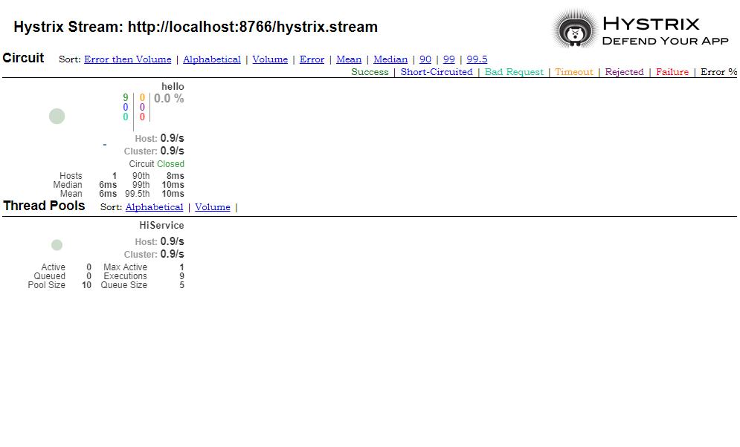Sort circuits by Error
740x447 pixels.
pyautogui.click(x=312, y=59)
